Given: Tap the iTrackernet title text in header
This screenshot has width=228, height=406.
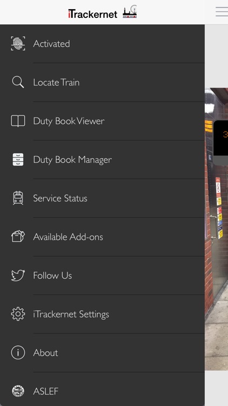Looking at the screenshot, I should (93, 14).
